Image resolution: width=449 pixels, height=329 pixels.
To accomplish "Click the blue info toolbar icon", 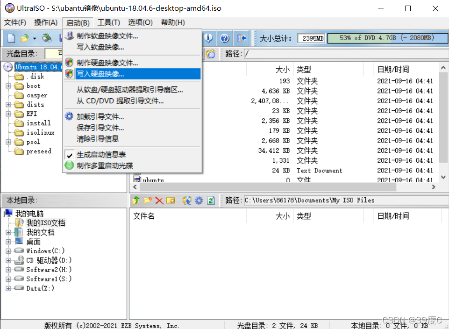I will click(x=209, y=38).
